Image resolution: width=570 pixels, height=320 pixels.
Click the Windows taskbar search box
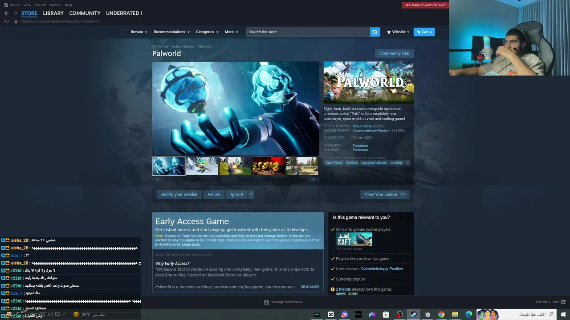(x=517, y=315)
